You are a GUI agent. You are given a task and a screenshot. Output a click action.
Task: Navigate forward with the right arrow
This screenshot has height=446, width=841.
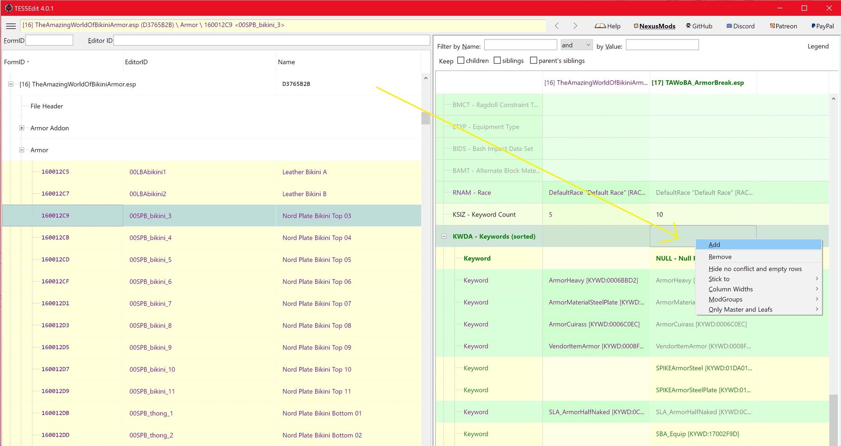575,26
